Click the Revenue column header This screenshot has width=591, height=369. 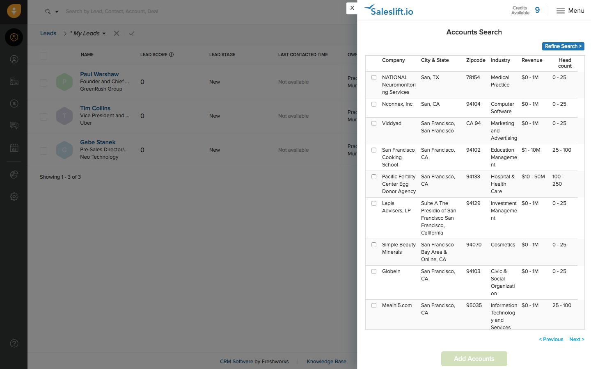tap(532, 60)
